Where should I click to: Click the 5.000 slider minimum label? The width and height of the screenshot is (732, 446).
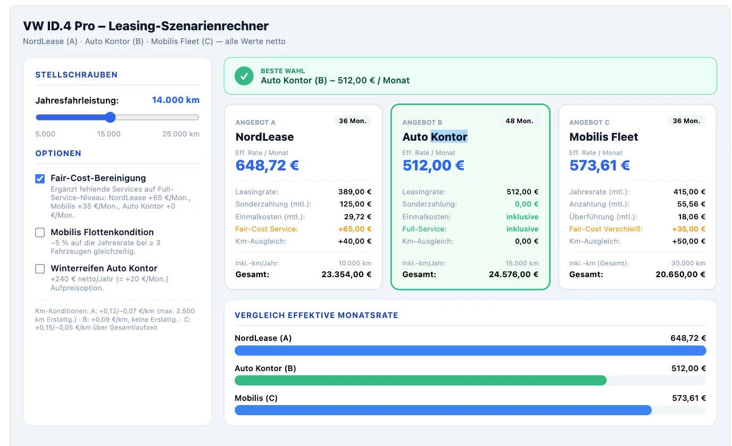[x=45, y=134]
